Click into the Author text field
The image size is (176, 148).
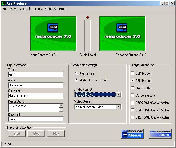tap(36, 85)
